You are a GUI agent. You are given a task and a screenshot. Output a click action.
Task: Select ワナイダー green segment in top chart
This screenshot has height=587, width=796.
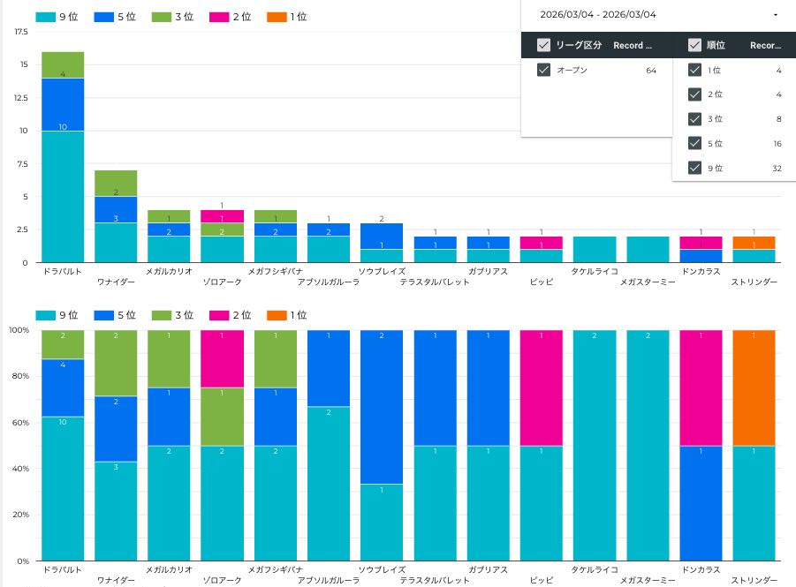pyautogui.click(x=116, y=183)
